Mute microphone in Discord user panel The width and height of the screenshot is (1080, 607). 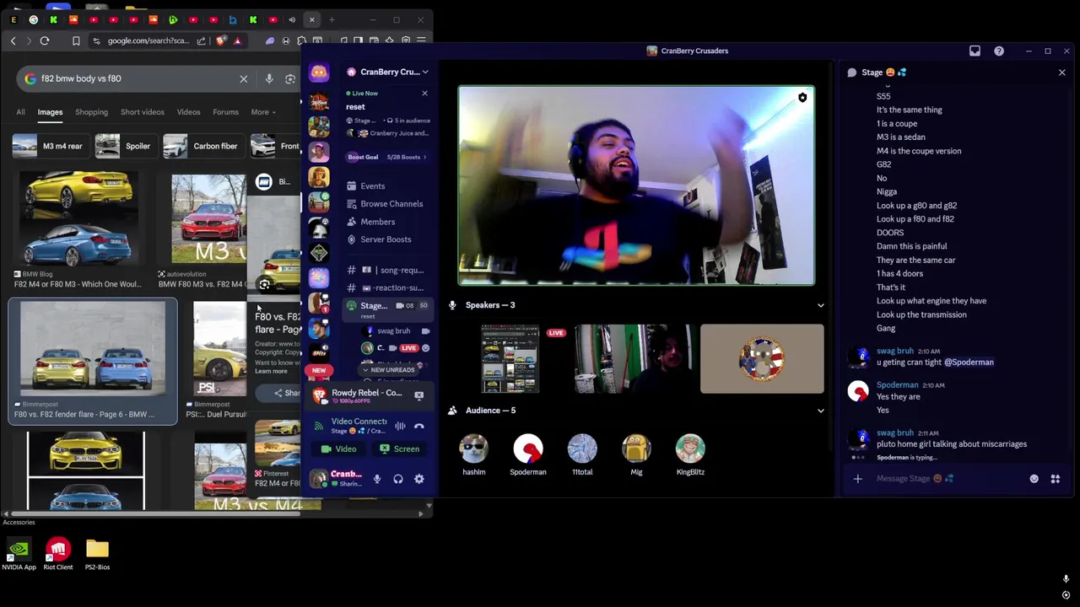[x=377, y=479]
